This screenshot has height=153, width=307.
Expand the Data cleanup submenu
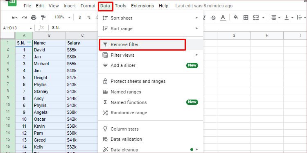[x=151, y=150]
